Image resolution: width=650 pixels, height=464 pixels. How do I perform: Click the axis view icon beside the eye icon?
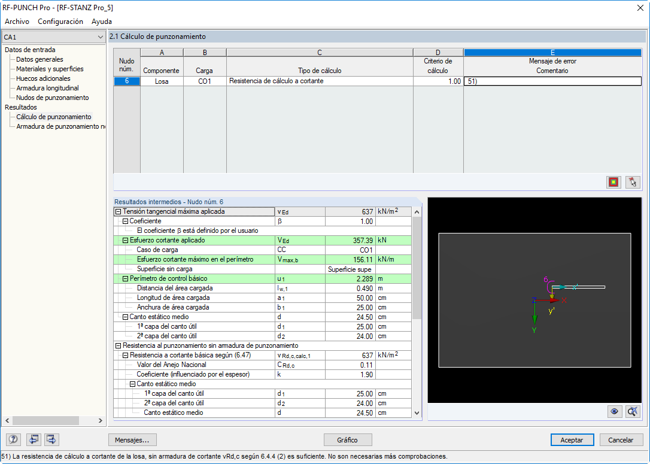(633, 411)
